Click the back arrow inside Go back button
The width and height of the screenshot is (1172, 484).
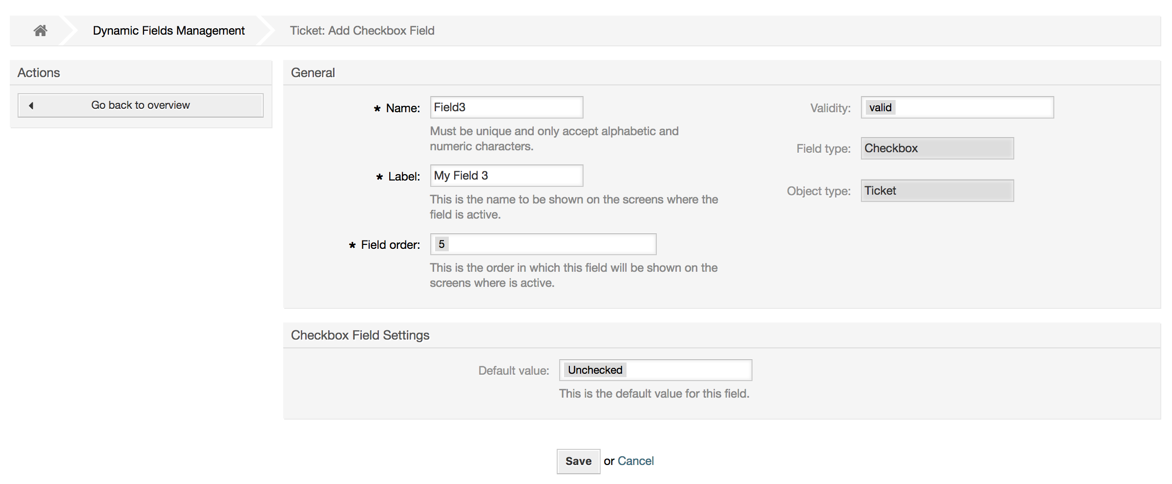coord(31,105)
